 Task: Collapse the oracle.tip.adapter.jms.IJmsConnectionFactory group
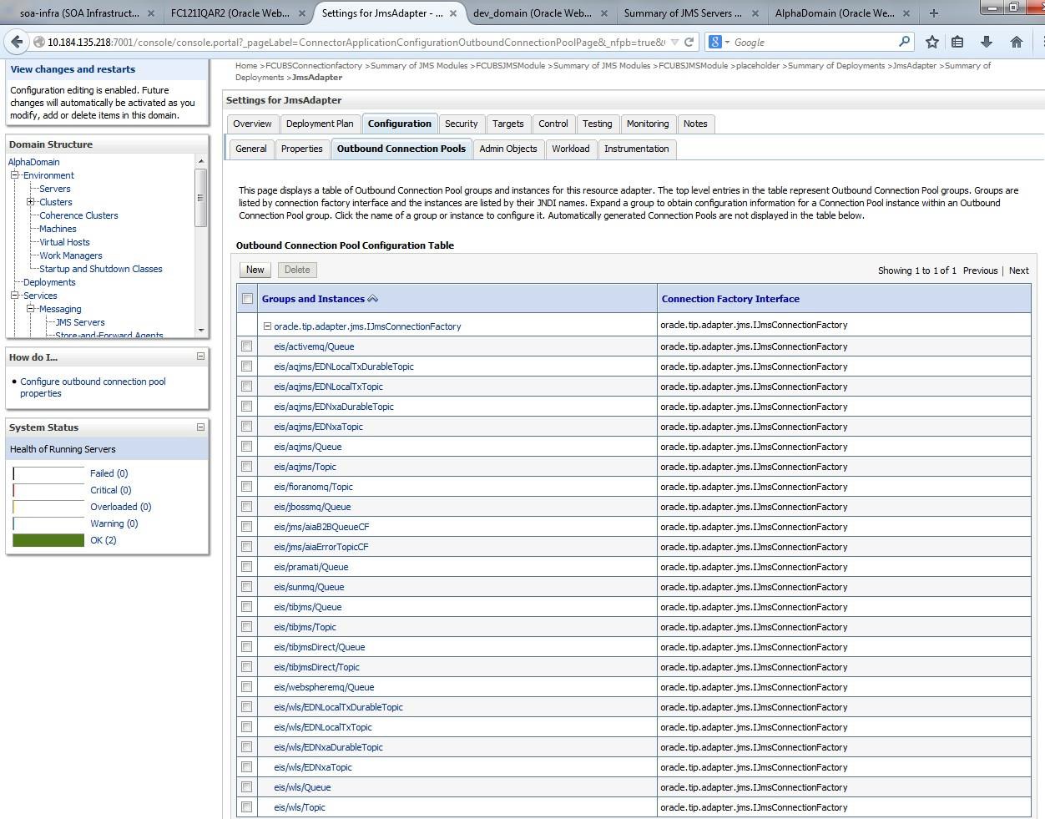tap(267, 326)
